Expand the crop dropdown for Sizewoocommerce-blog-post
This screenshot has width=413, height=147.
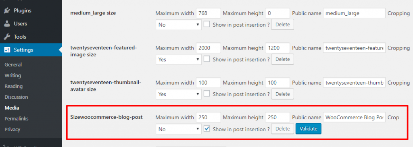179,129
